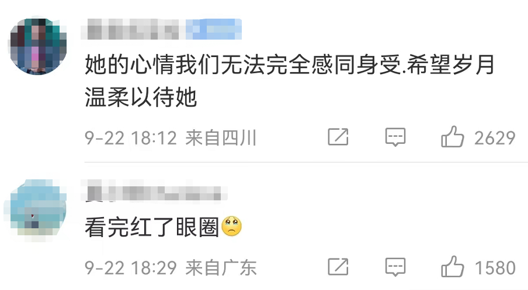Click the blue badge beside the first username
The image size is (528, 290).
tap(214, 29)
